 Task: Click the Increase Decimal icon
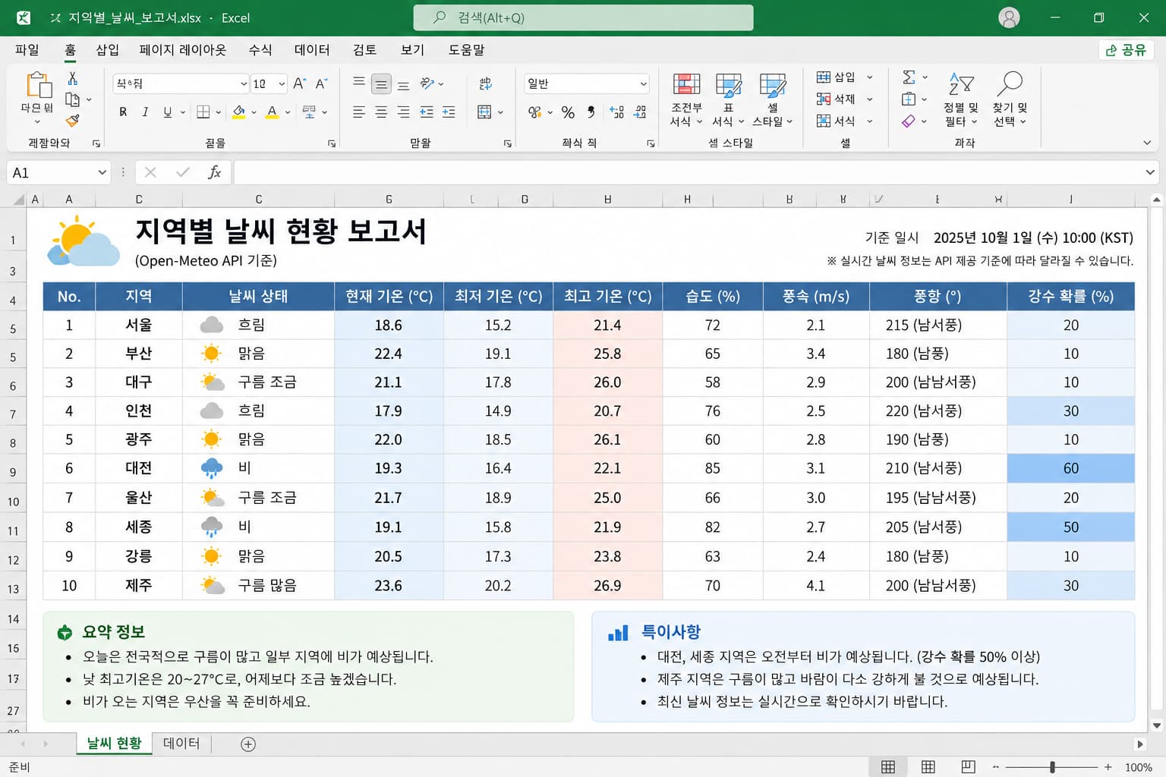(x=617, y=112)
